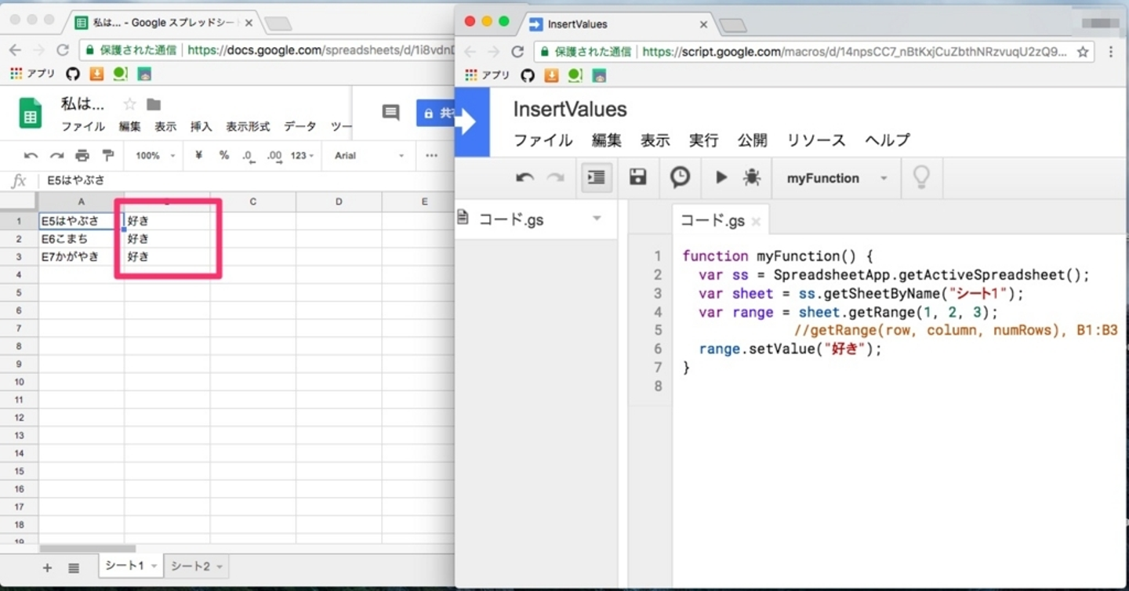Viewport: 1129px width, 591px height.
Task: Click the lightbulb icon in script editor
Action: [x=921, y=177]
